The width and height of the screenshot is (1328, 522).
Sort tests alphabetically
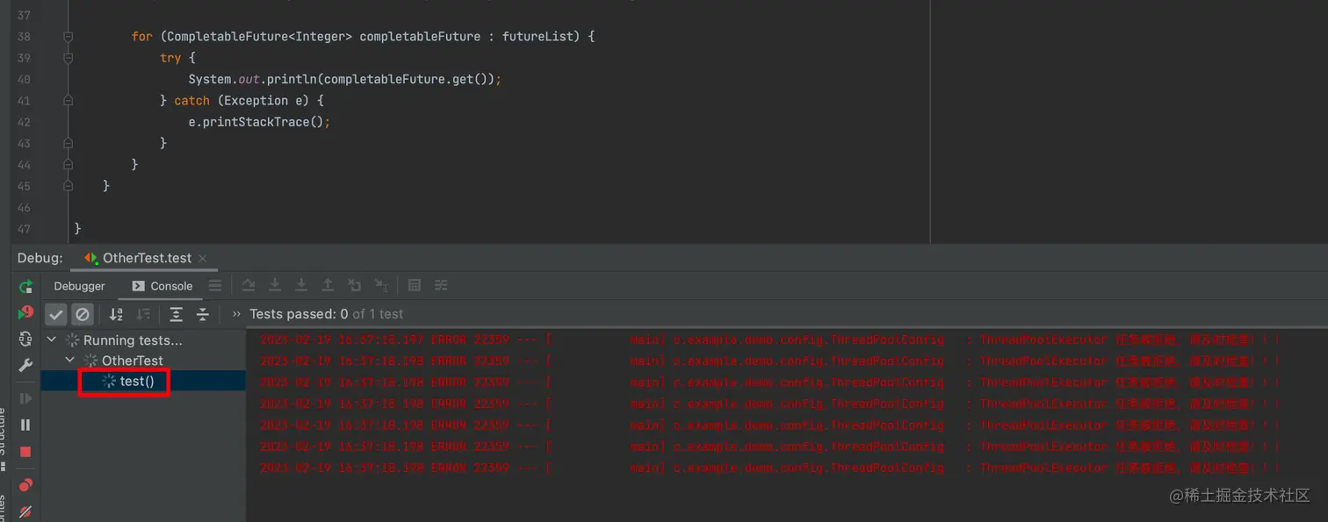pos(116,314)
